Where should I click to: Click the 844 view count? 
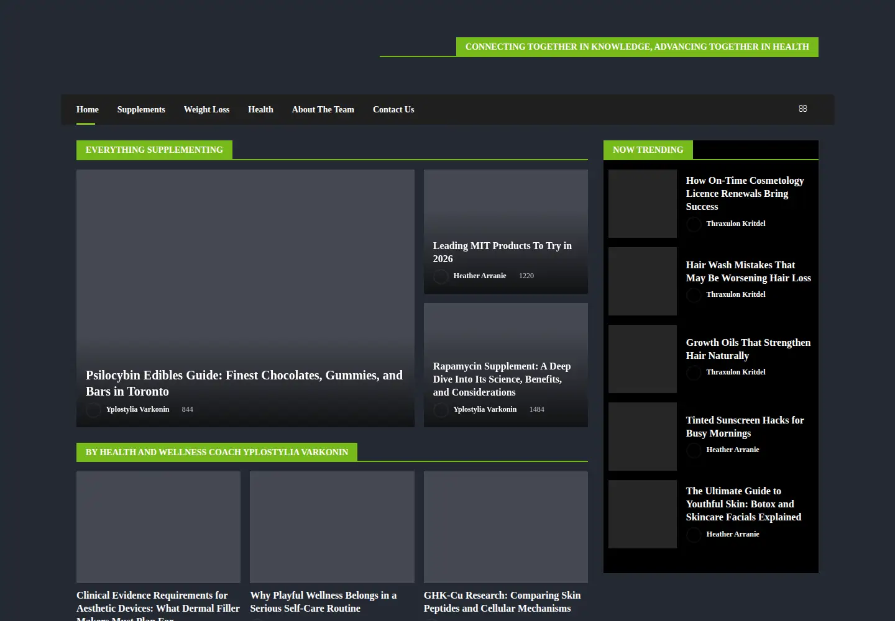click(x=187, y=409)
